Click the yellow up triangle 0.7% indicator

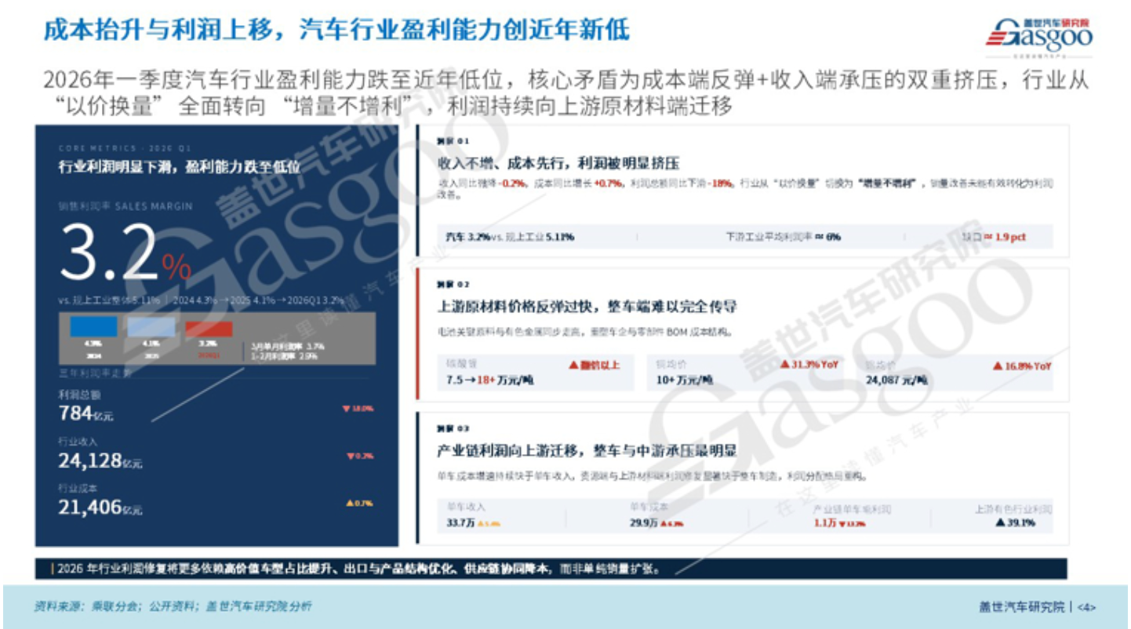pos(359,503)
